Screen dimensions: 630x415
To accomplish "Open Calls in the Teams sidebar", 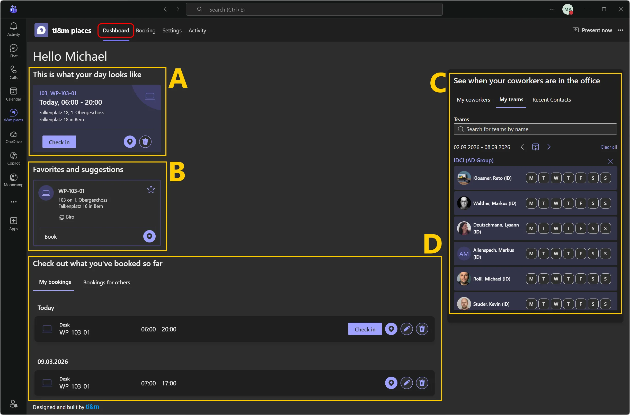I will 14,73.
